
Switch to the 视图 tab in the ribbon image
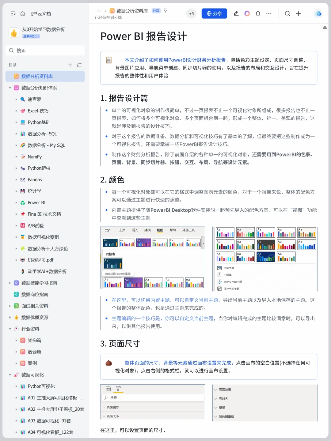(160, 230)
